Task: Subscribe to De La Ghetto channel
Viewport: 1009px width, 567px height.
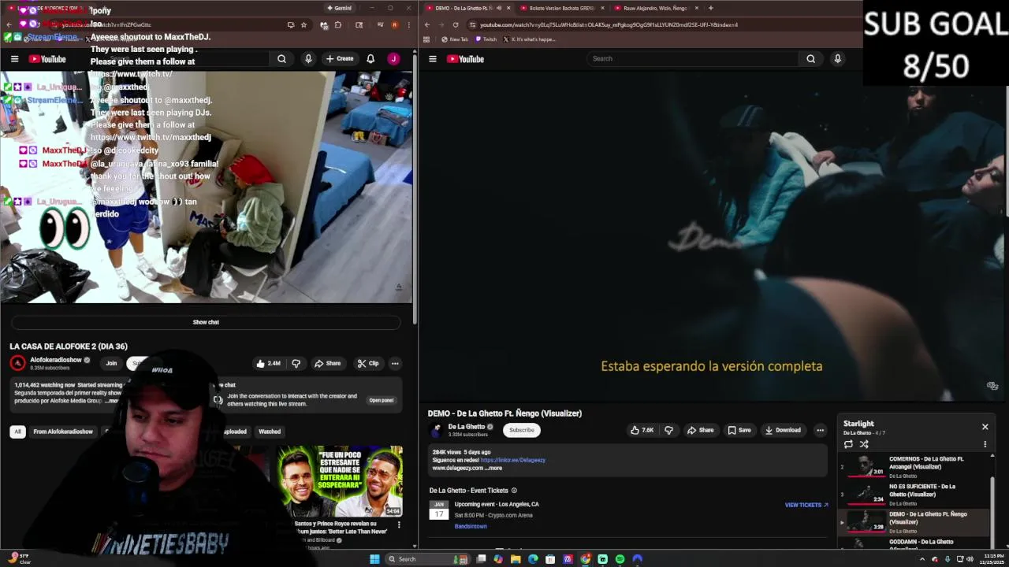Action: point(521,430)
